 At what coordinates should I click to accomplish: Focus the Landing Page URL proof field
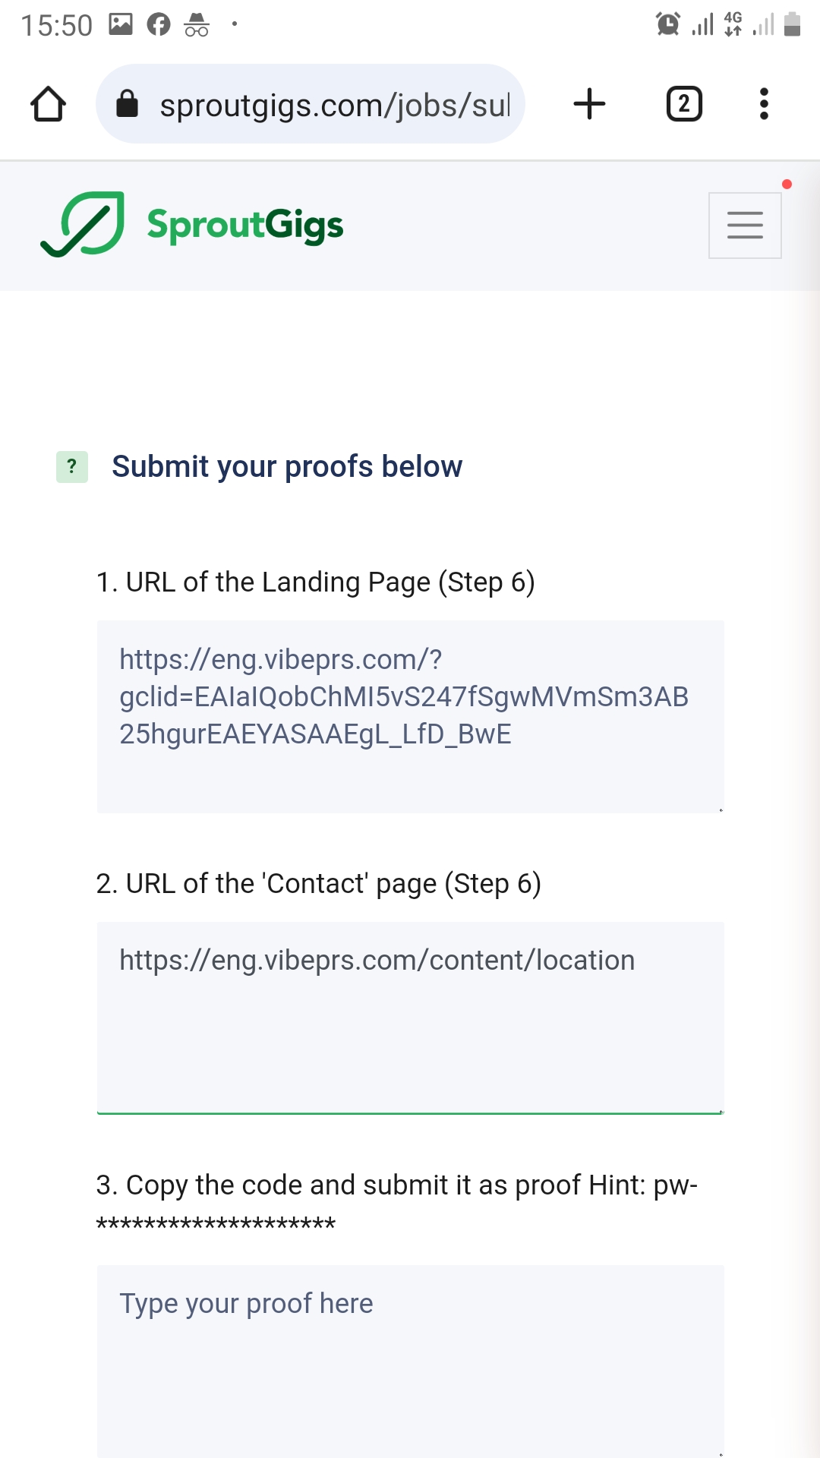[410, 716]
